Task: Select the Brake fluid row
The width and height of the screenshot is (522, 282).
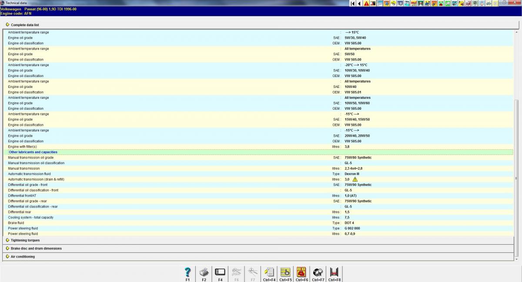Action: pyautogui.click(x=258, y=223)
